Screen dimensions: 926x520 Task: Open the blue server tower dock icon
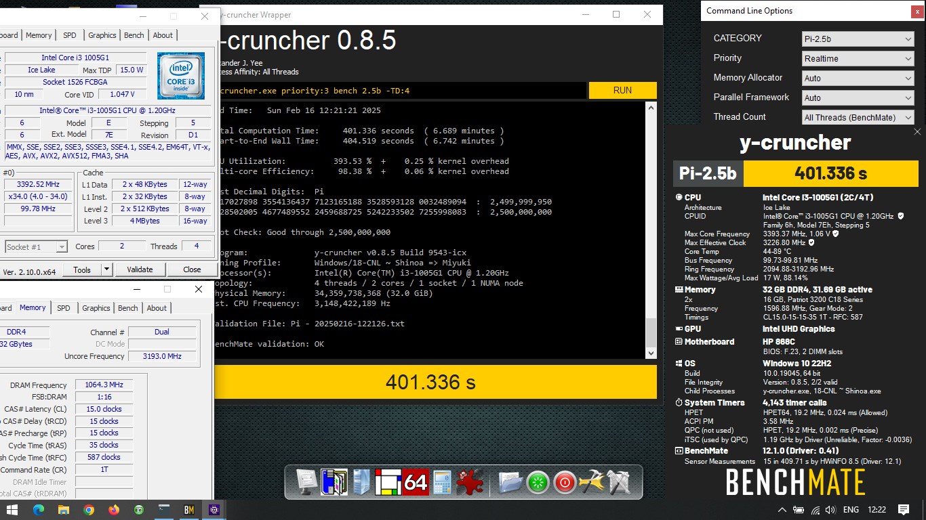(x=362, y=483)
